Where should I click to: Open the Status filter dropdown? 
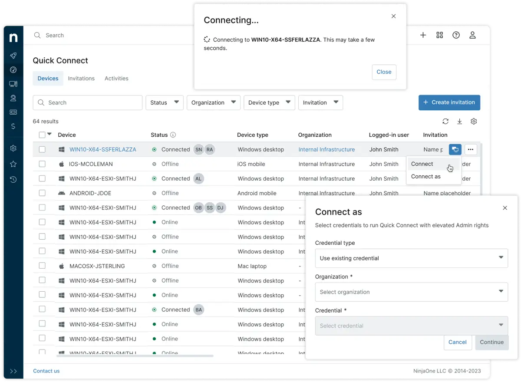(x=165, y=102)
